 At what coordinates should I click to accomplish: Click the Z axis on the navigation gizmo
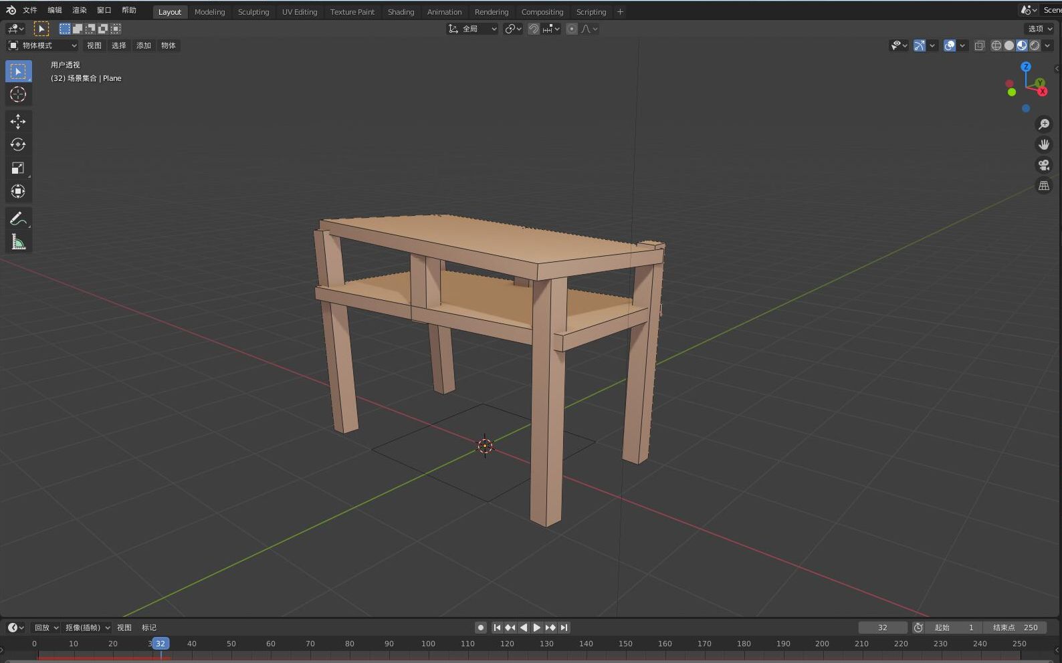pyautogui.click(x=1025, y=67)
